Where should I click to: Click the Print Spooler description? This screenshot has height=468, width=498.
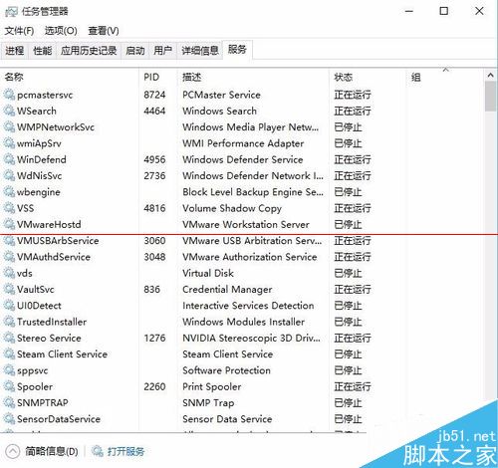(212, 387)
